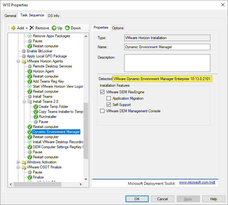Expand the Windows Activation group
The image size is (228, 205).
[19, 162]
